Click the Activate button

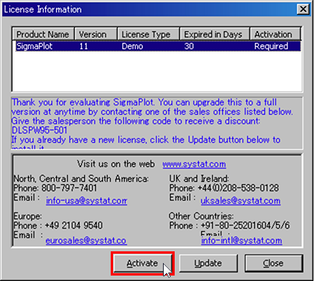tap(142, 263)
